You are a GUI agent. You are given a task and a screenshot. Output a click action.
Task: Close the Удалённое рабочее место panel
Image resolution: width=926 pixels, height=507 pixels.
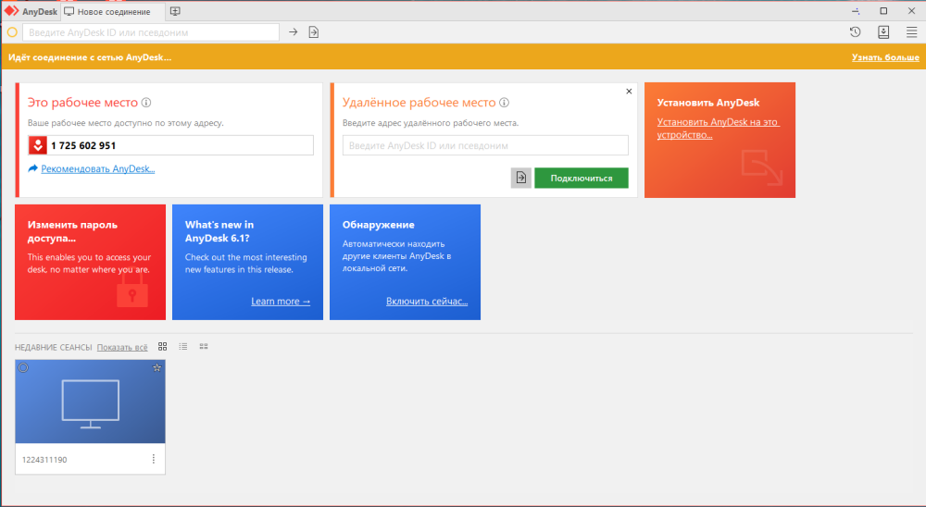(x=629, y=91)
